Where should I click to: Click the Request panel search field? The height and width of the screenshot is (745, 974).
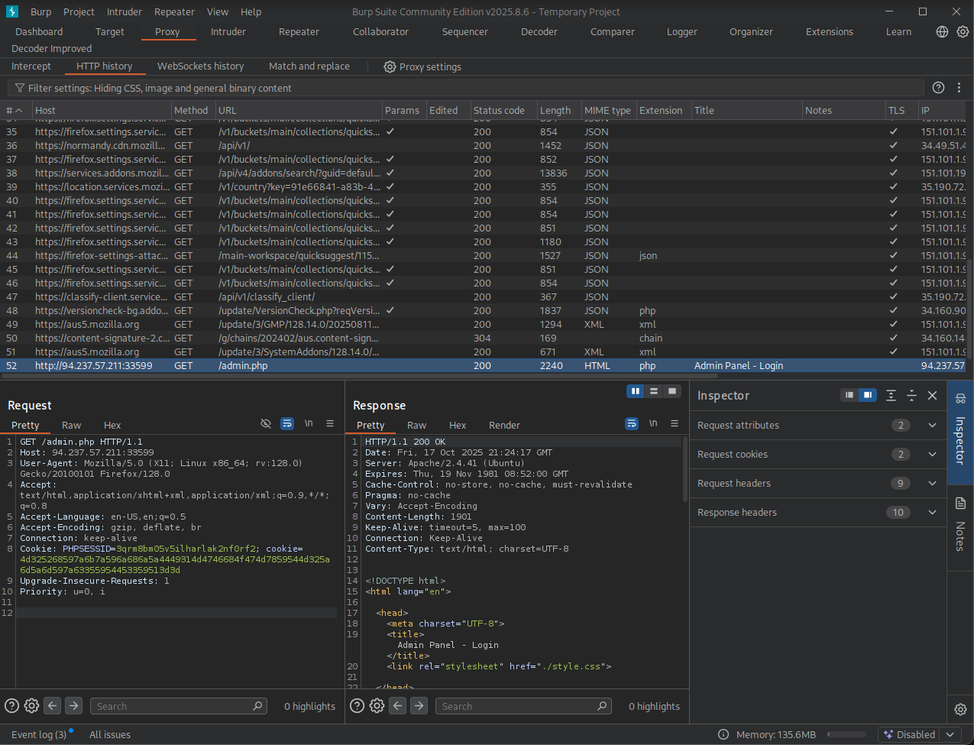(172, 706)
